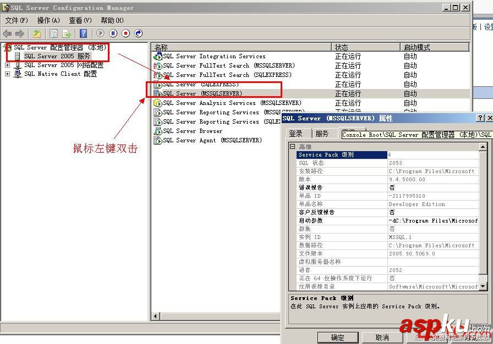Restart service with the restart toolbar icon
This screenshot has height=344, width=493.
[139, 34]
